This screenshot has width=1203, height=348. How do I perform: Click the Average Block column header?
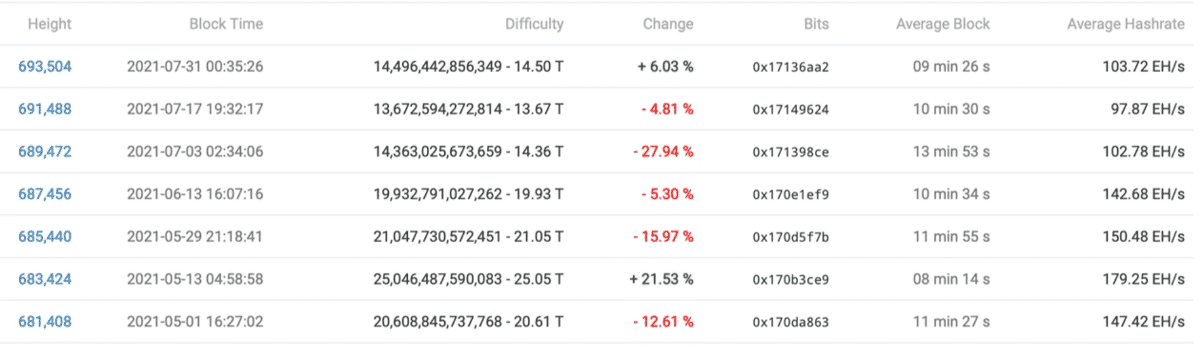coord(943,24)
